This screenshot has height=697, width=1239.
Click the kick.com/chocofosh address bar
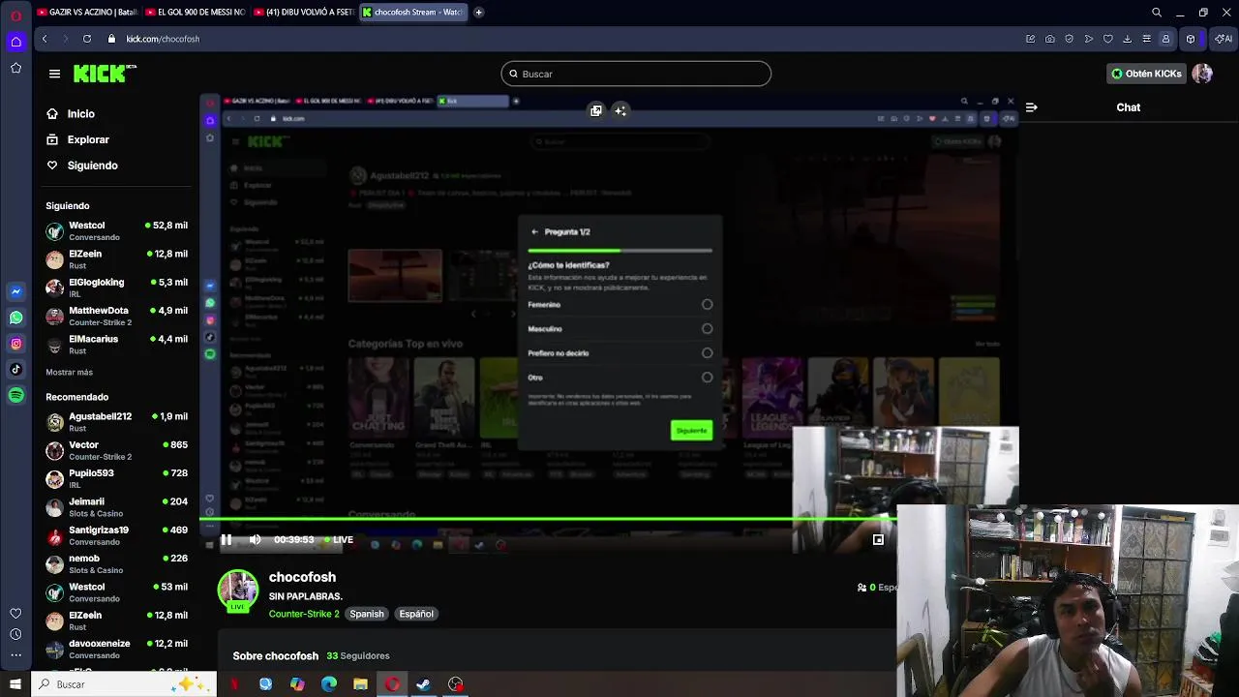[x=163, y=39]
